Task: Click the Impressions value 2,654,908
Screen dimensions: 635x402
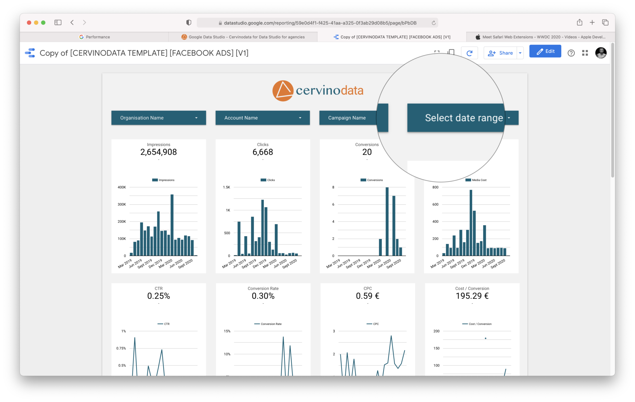Action: coord(158,152)
